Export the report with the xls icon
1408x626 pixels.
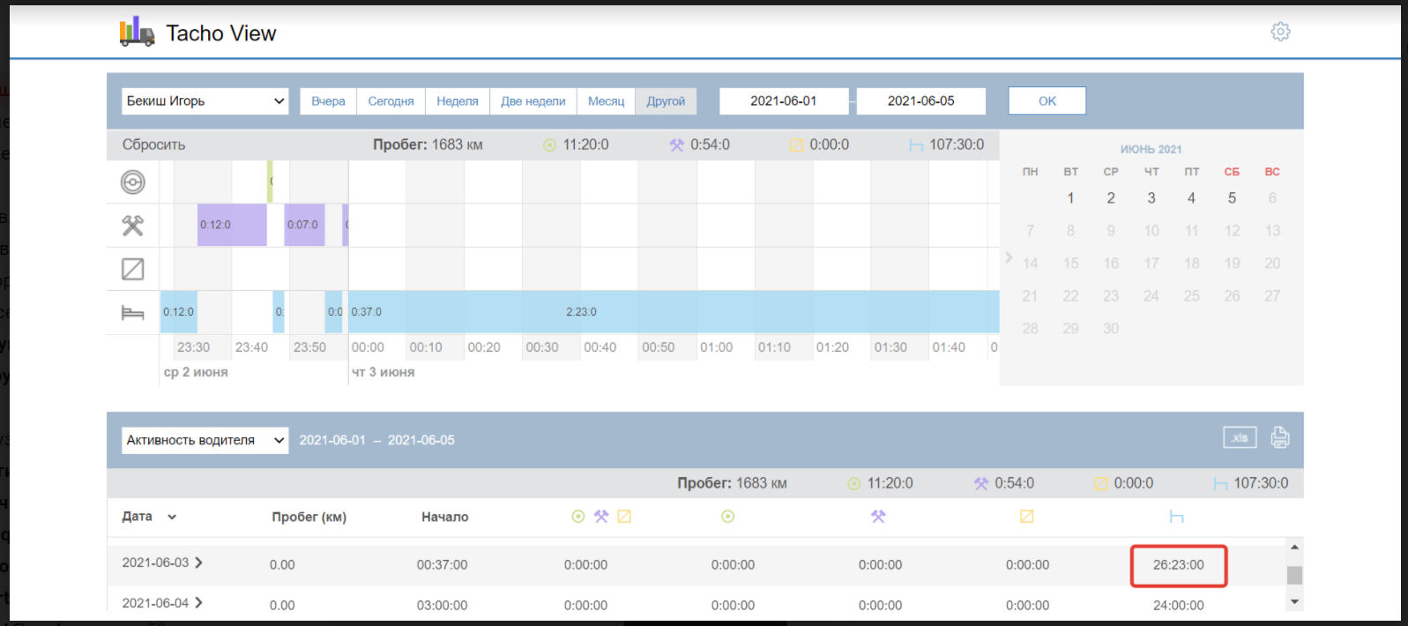point(1239,437)
